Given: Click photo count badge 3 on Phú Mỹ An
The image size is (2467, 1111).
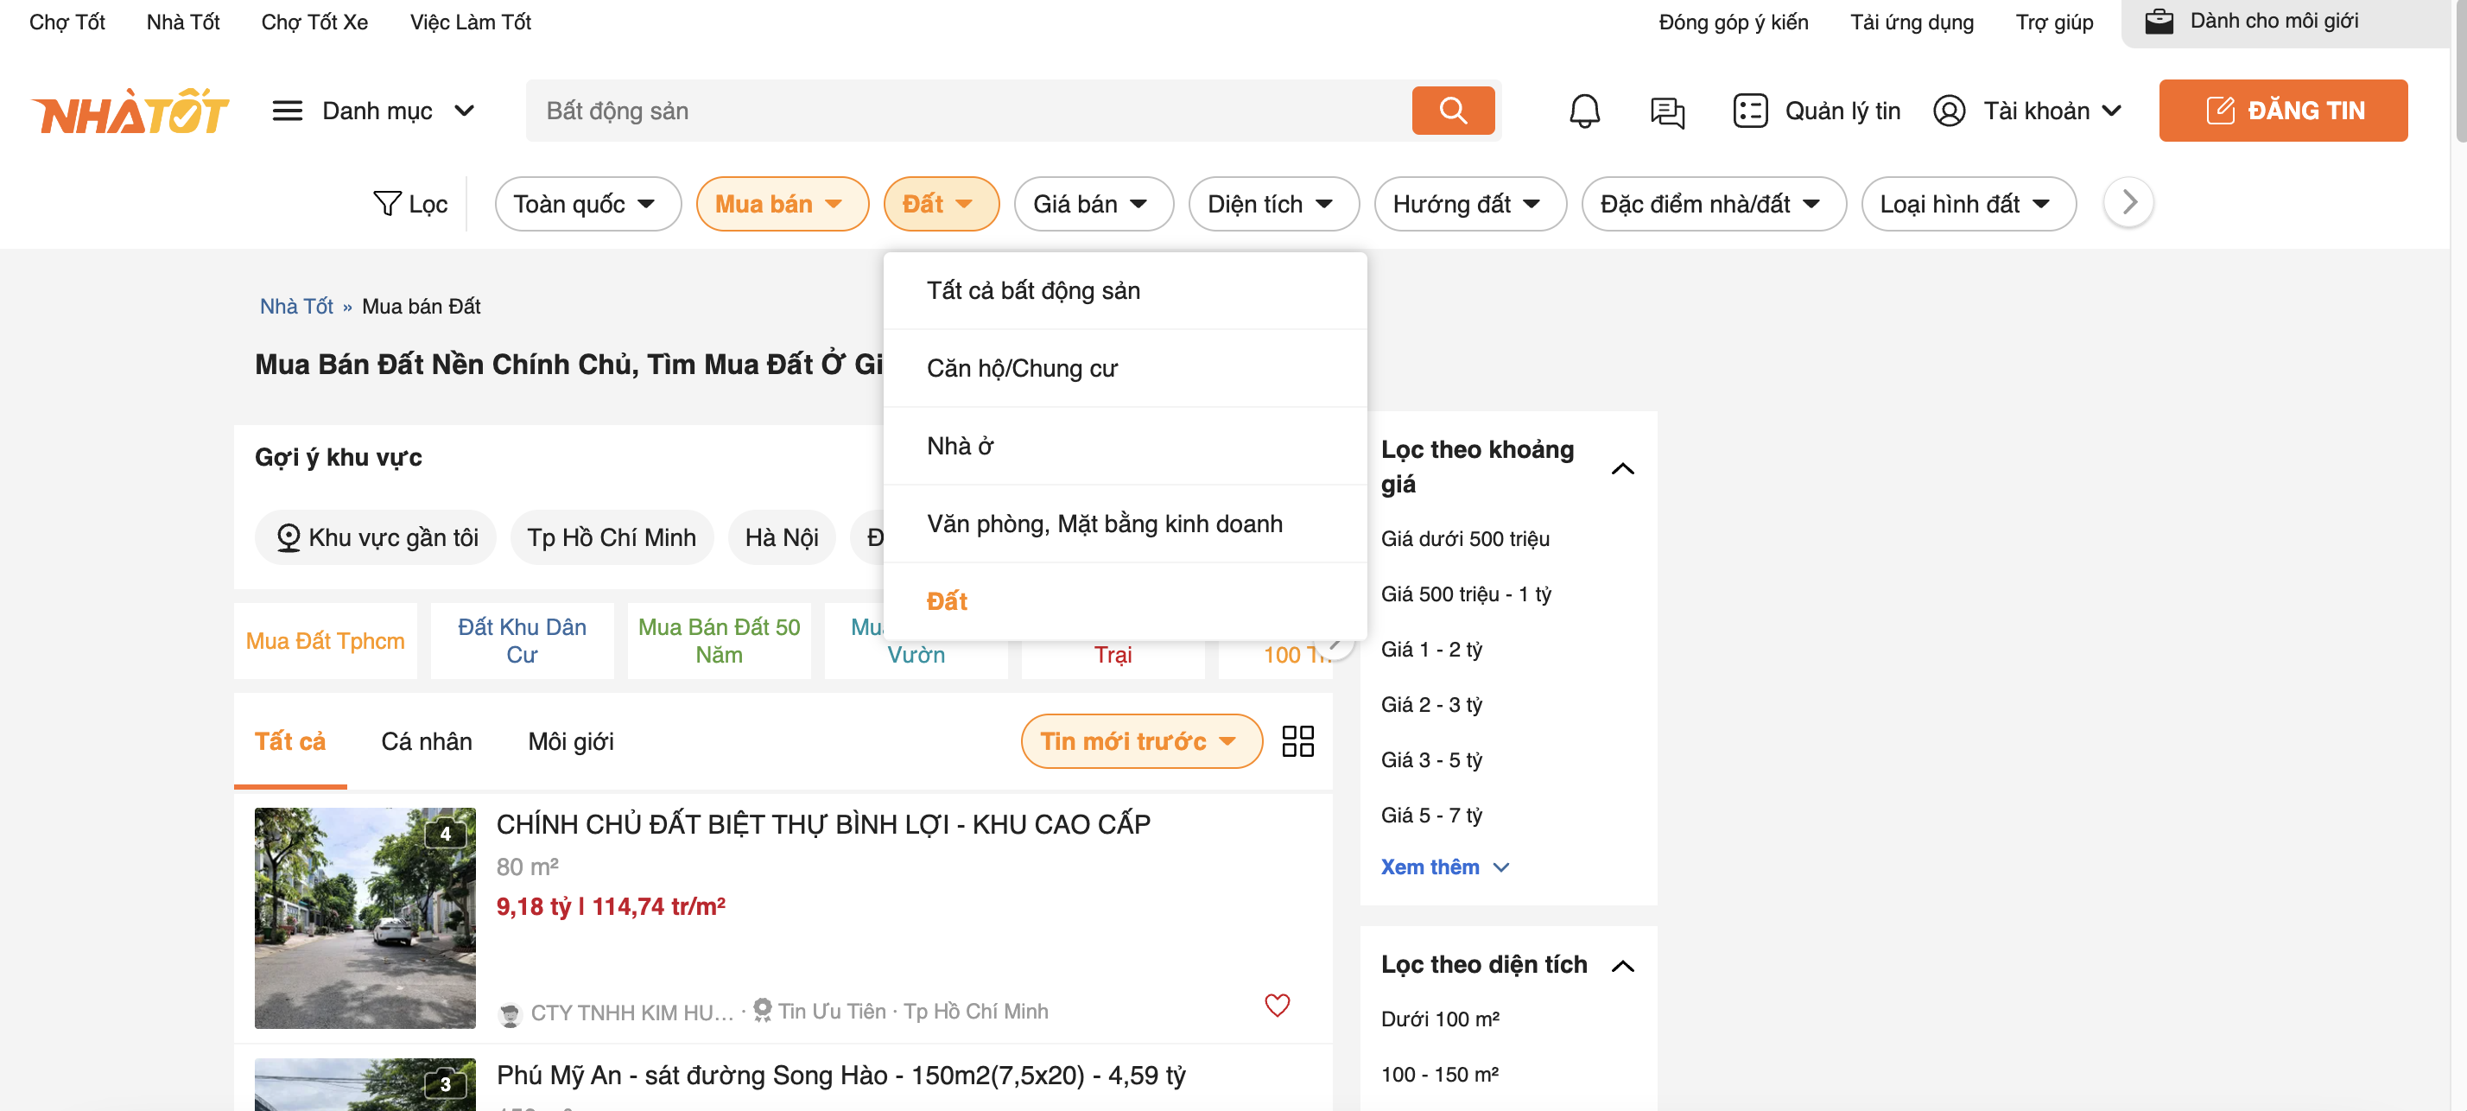Looking at the screenshot, I should coord(446,1084).
